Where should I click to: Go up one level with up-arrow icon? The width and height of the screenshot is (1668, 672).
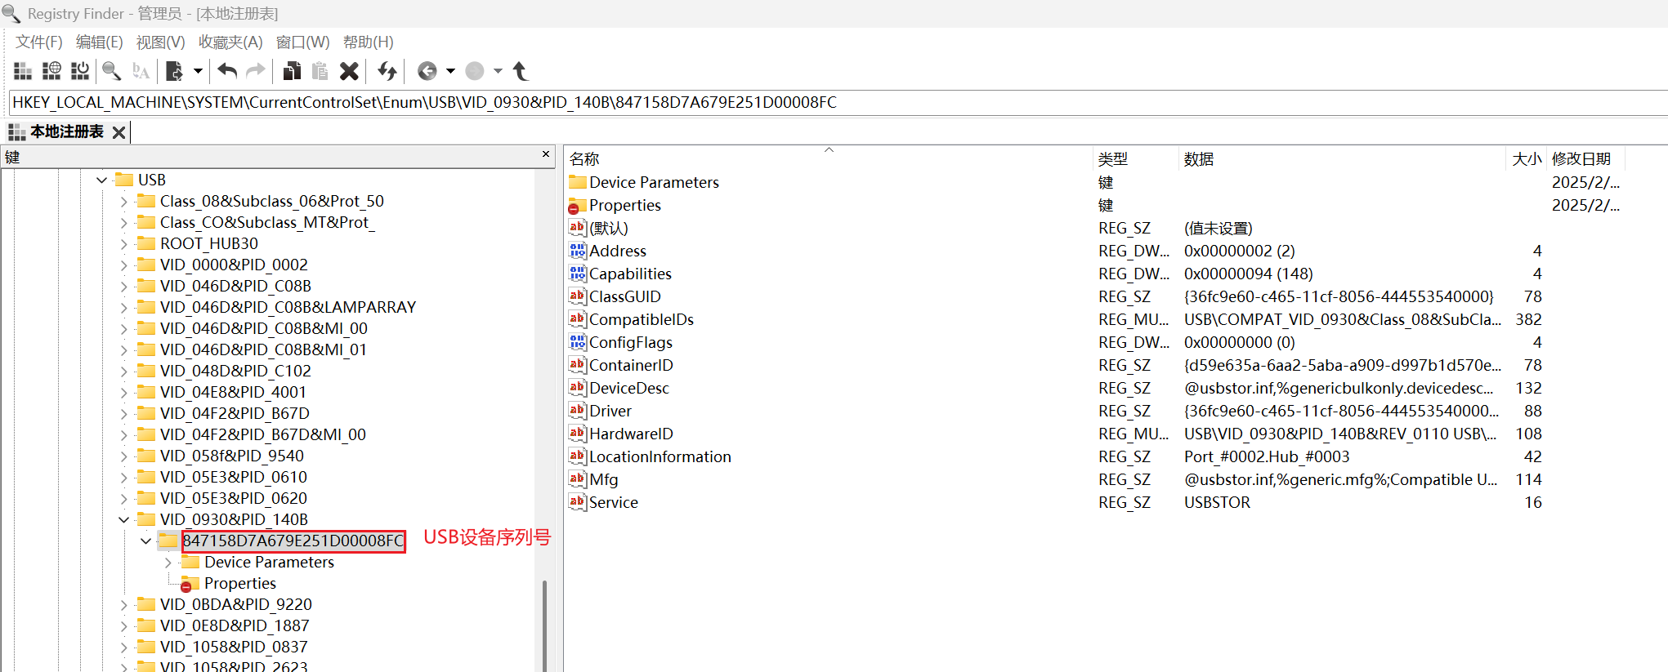tap(520, 72)
